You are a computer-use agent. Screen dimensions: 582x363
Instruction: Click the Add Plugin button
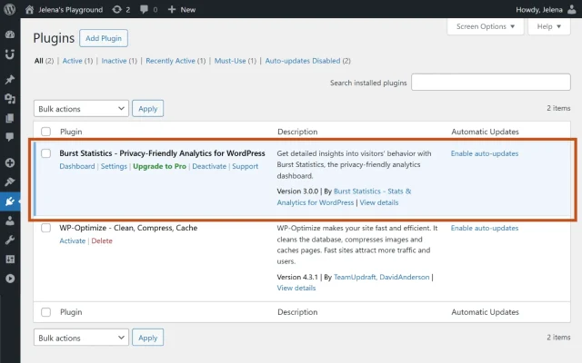[104, 38]
